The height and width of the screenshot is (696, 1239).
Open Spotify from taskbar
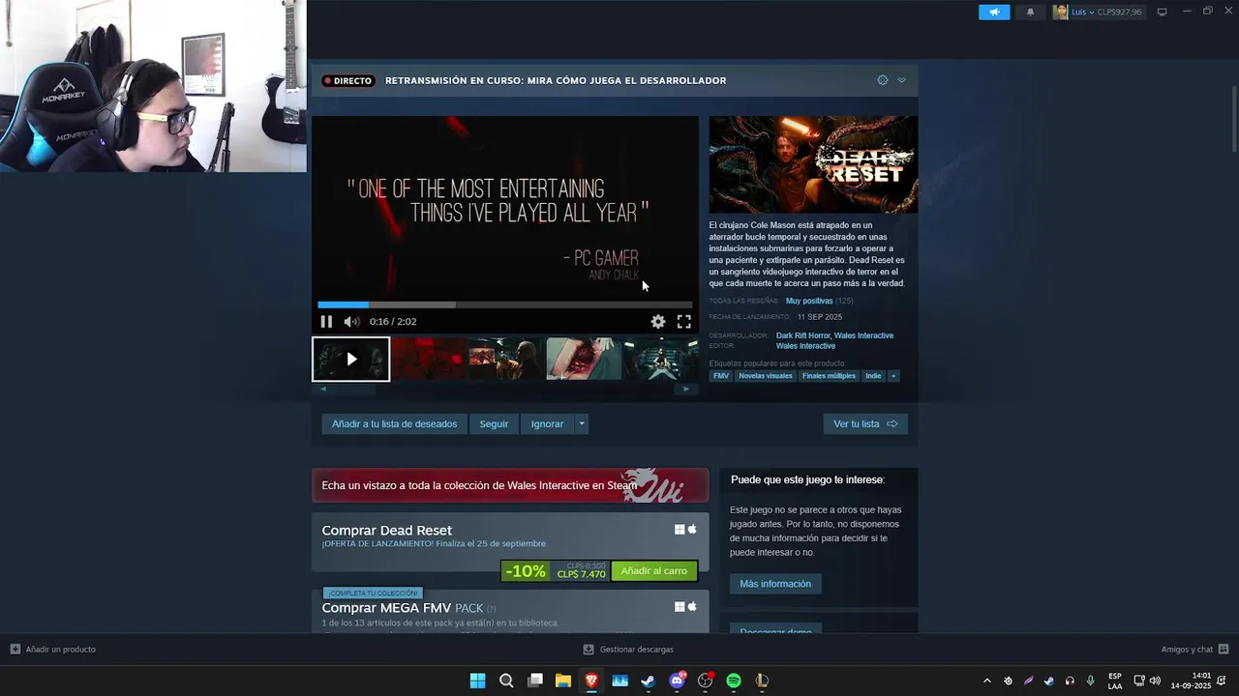tap(734, 681)
